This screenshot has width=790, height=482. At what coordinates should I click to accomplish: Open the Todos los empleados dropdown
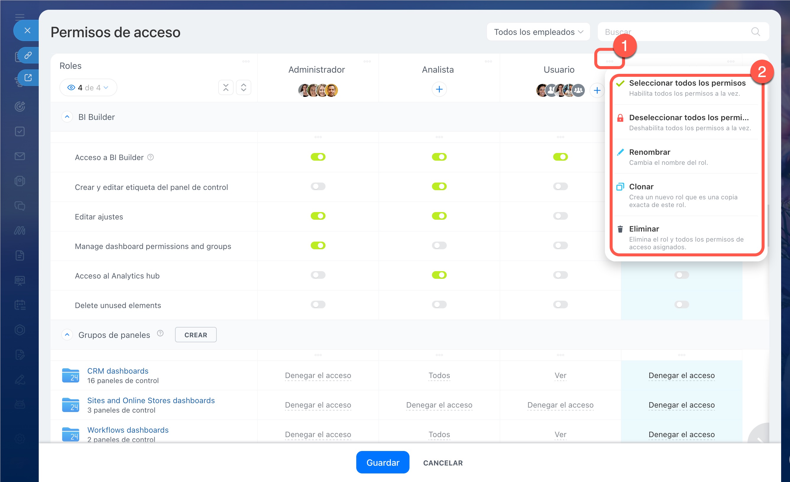538,32
